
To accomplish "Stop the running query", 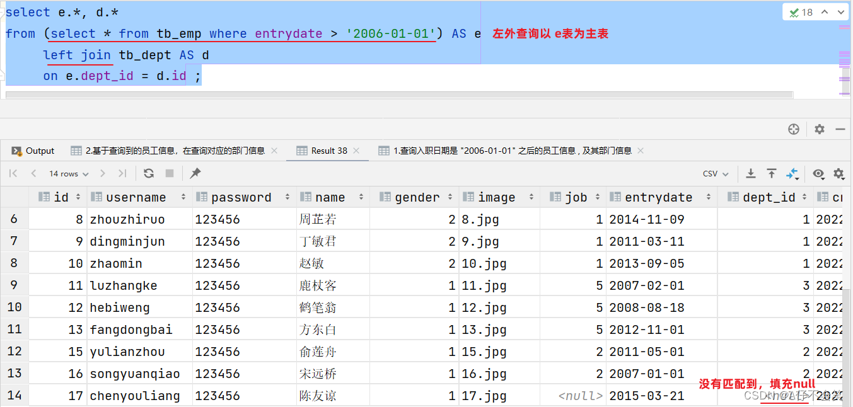I will (169, 174).
